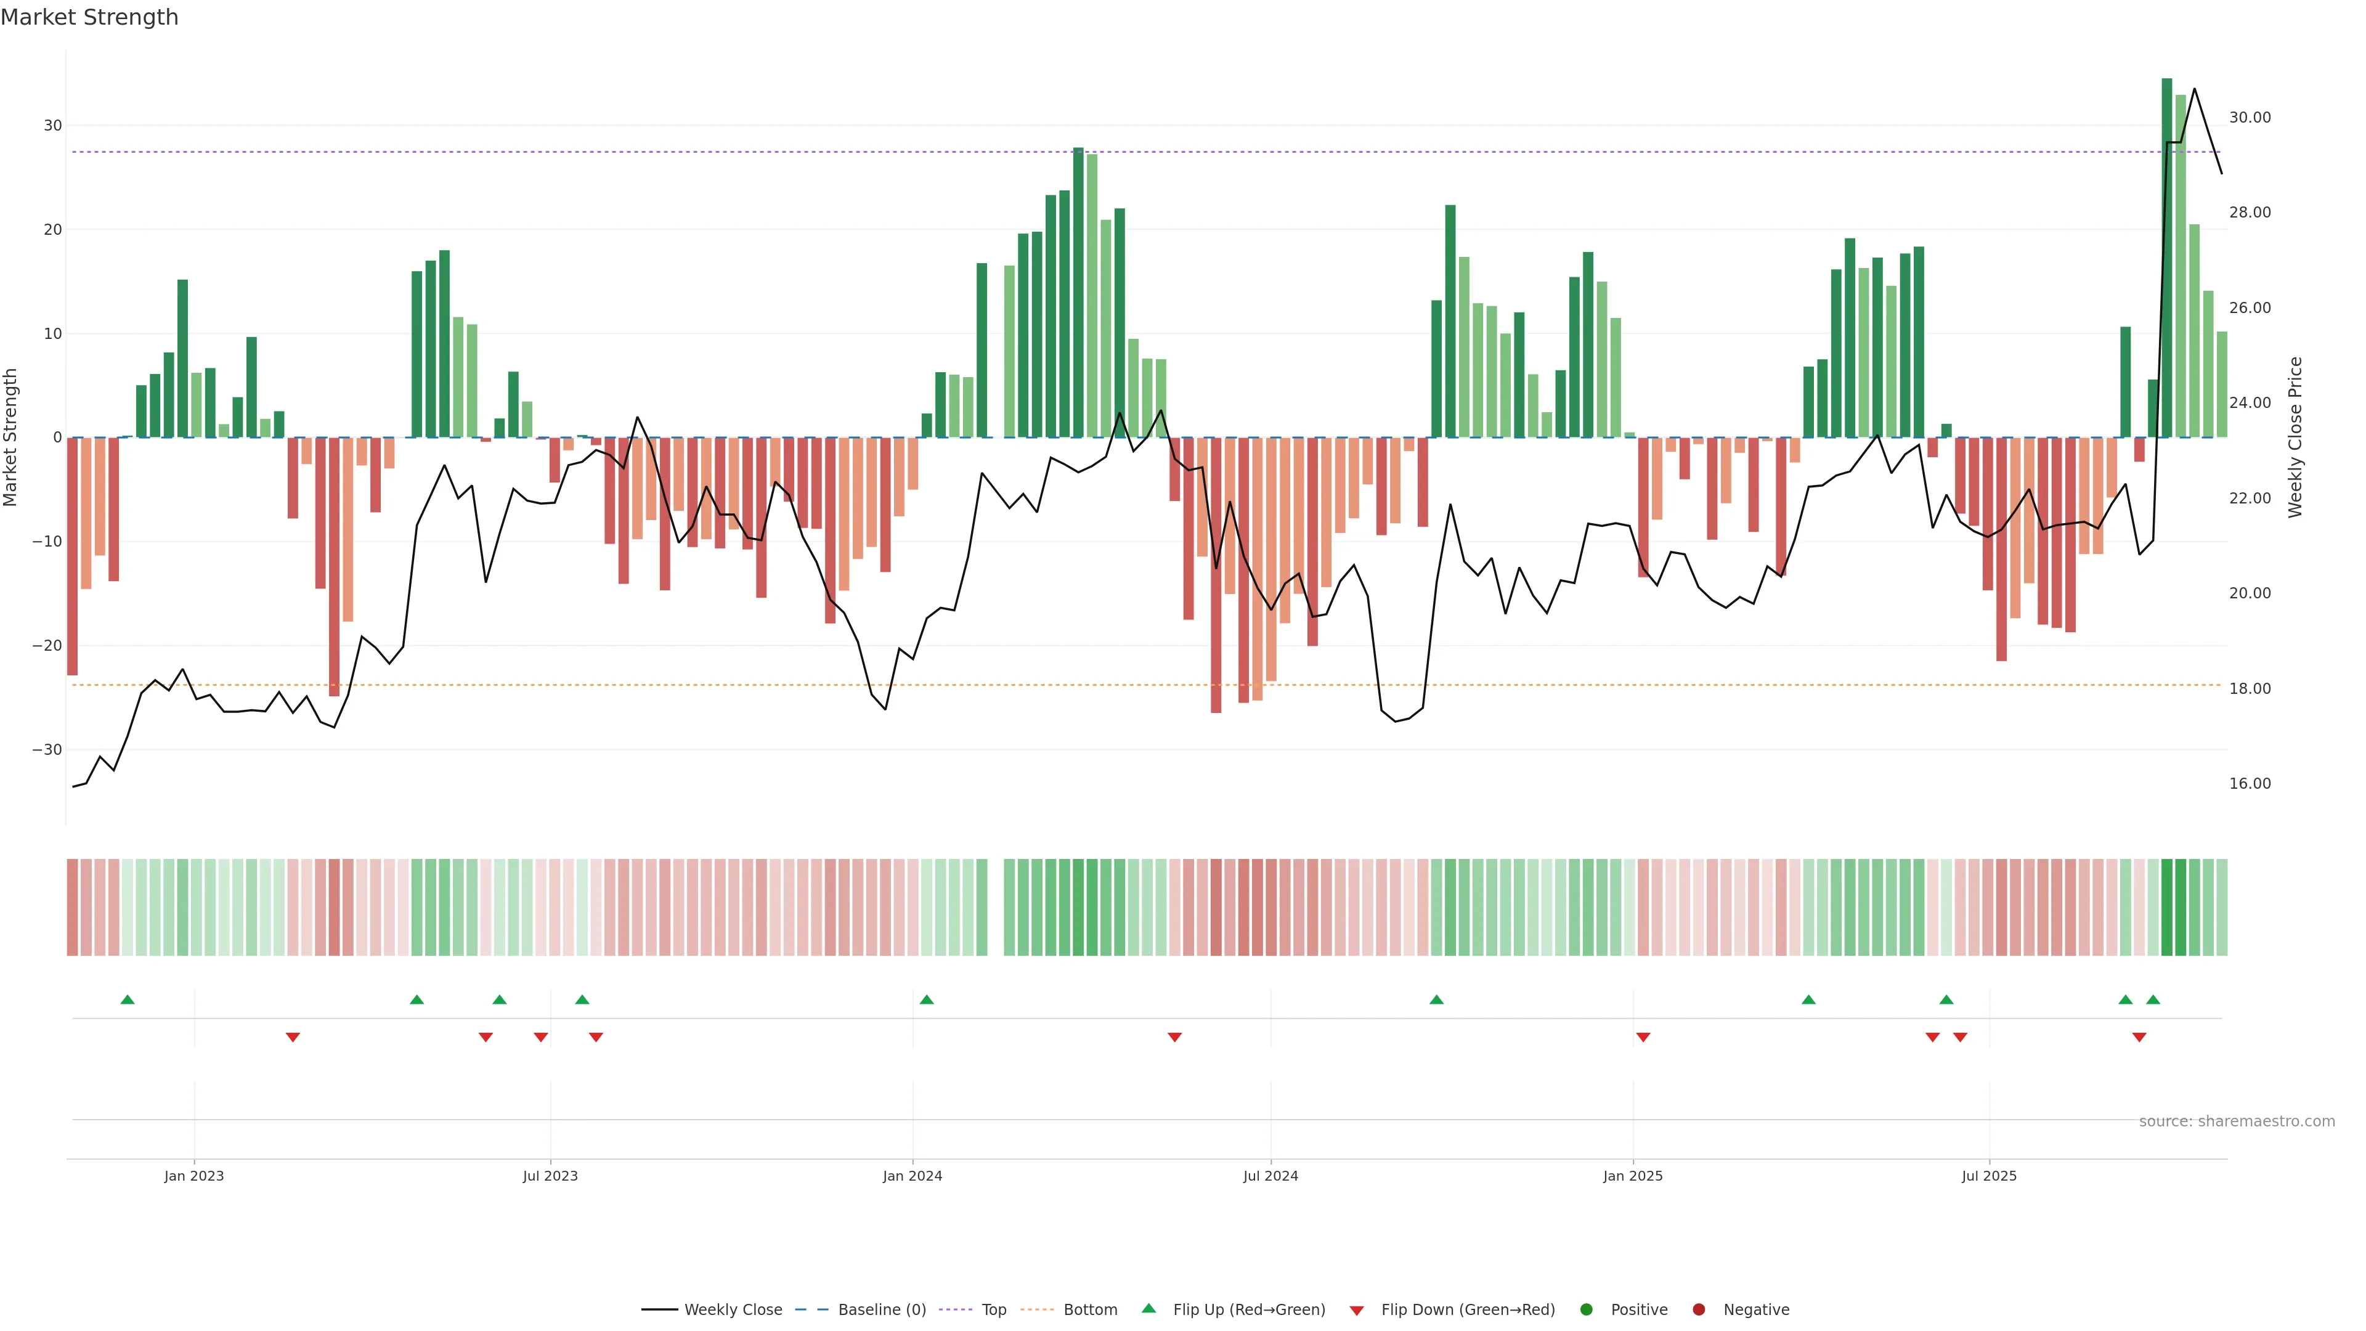The height and width of the screenshot is (1331, 2366).
Task: Click the flip-up triangle at January 2024
Action: (927, 999)
